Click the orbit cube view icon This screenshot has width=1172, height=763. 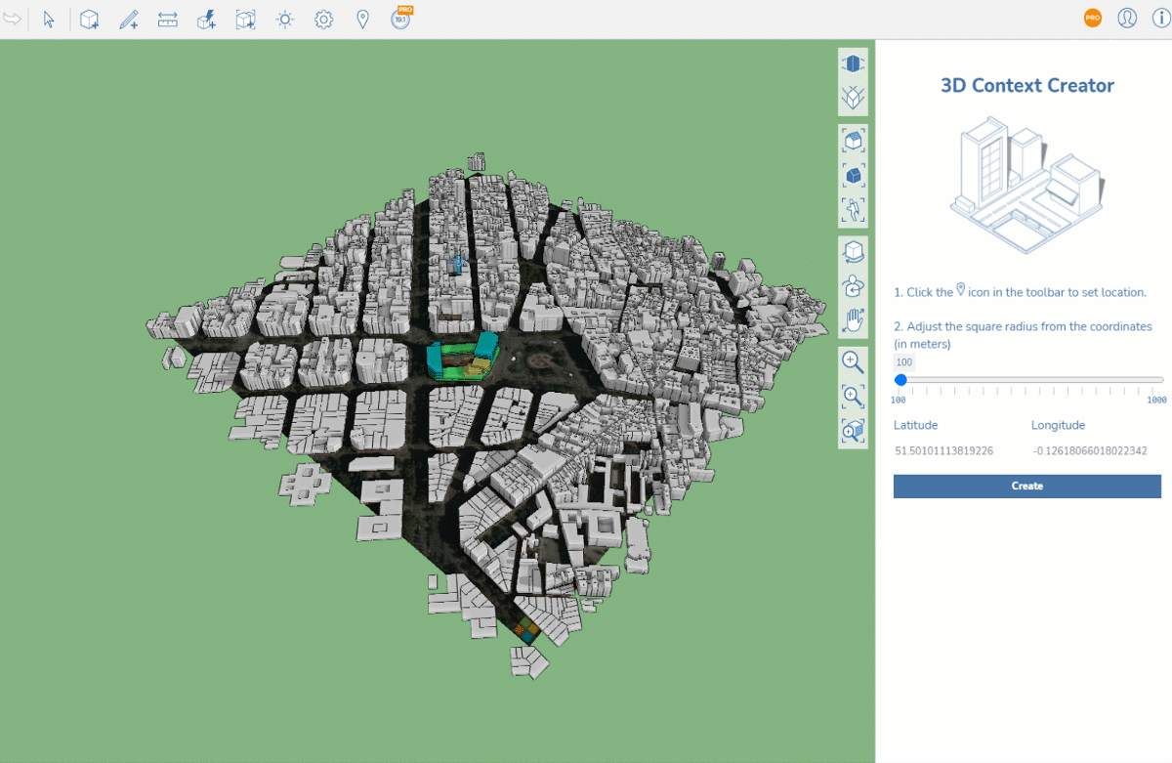(853, 252)
